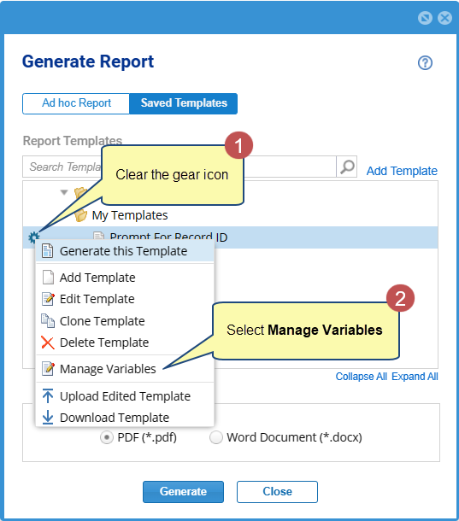The image size is (459, 521).
Task: Select the PDF (*.pdf) radio button
Action: pyautogui.click(x=107, y=437)
